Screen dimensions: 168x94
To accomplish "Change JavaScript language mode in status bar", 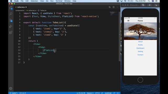I will click(x=108, y=93).
